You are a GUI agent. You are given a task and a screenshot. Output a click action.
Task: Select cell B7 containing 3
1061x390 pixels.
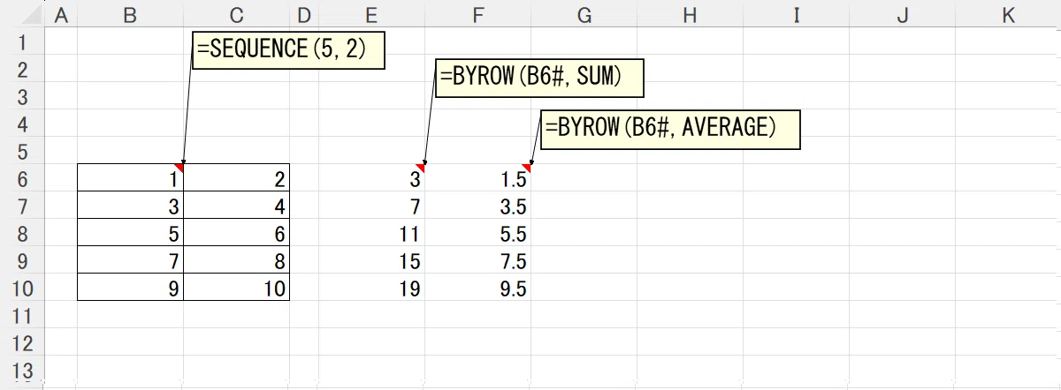[130, 206]
